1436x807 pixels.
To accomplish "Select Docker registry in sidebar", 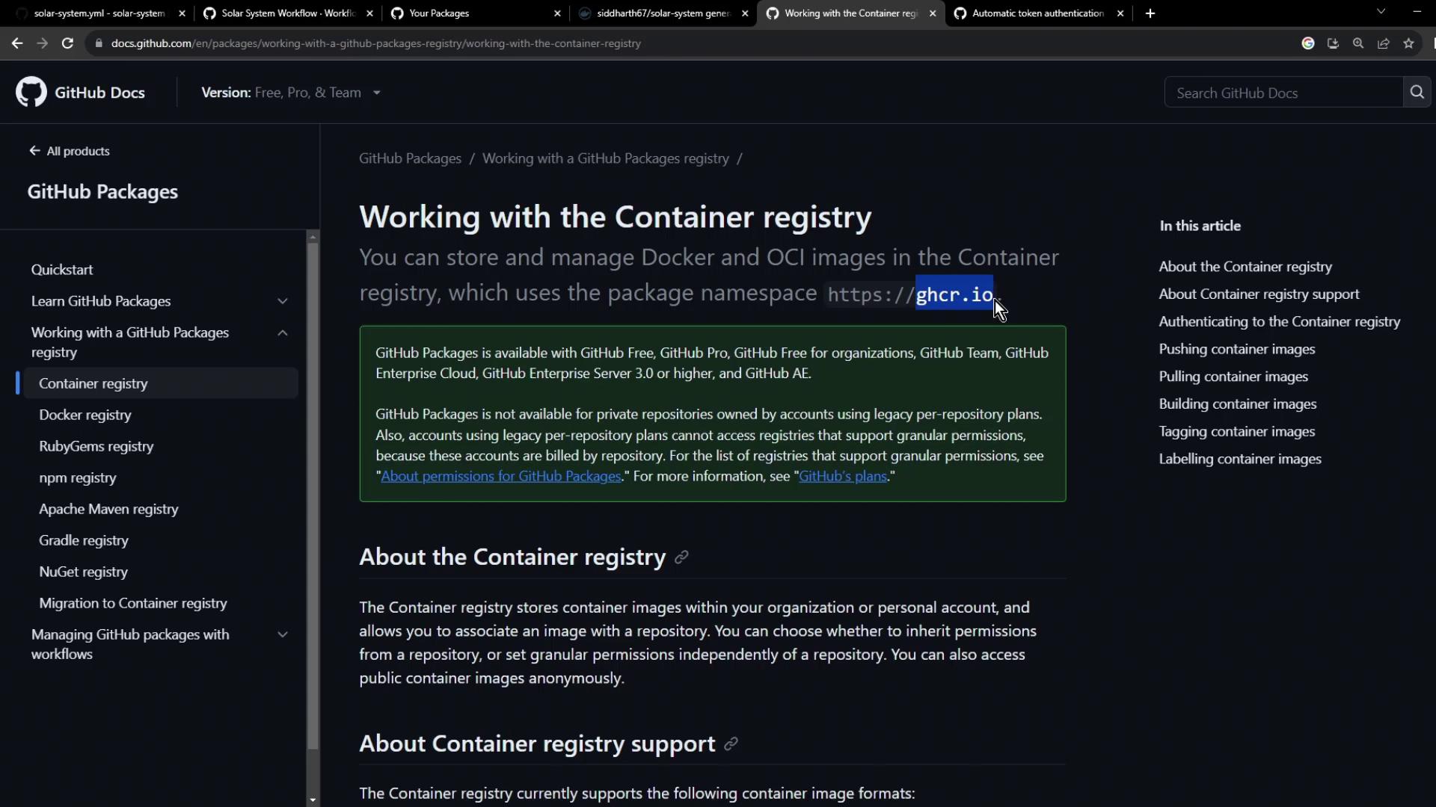I will [85, 415].
